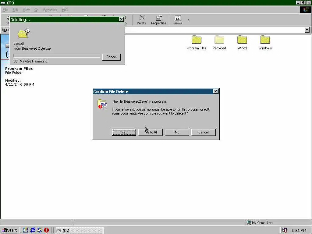Open the Favorites menu
The image size is (312, 234).
click(50, 10)
